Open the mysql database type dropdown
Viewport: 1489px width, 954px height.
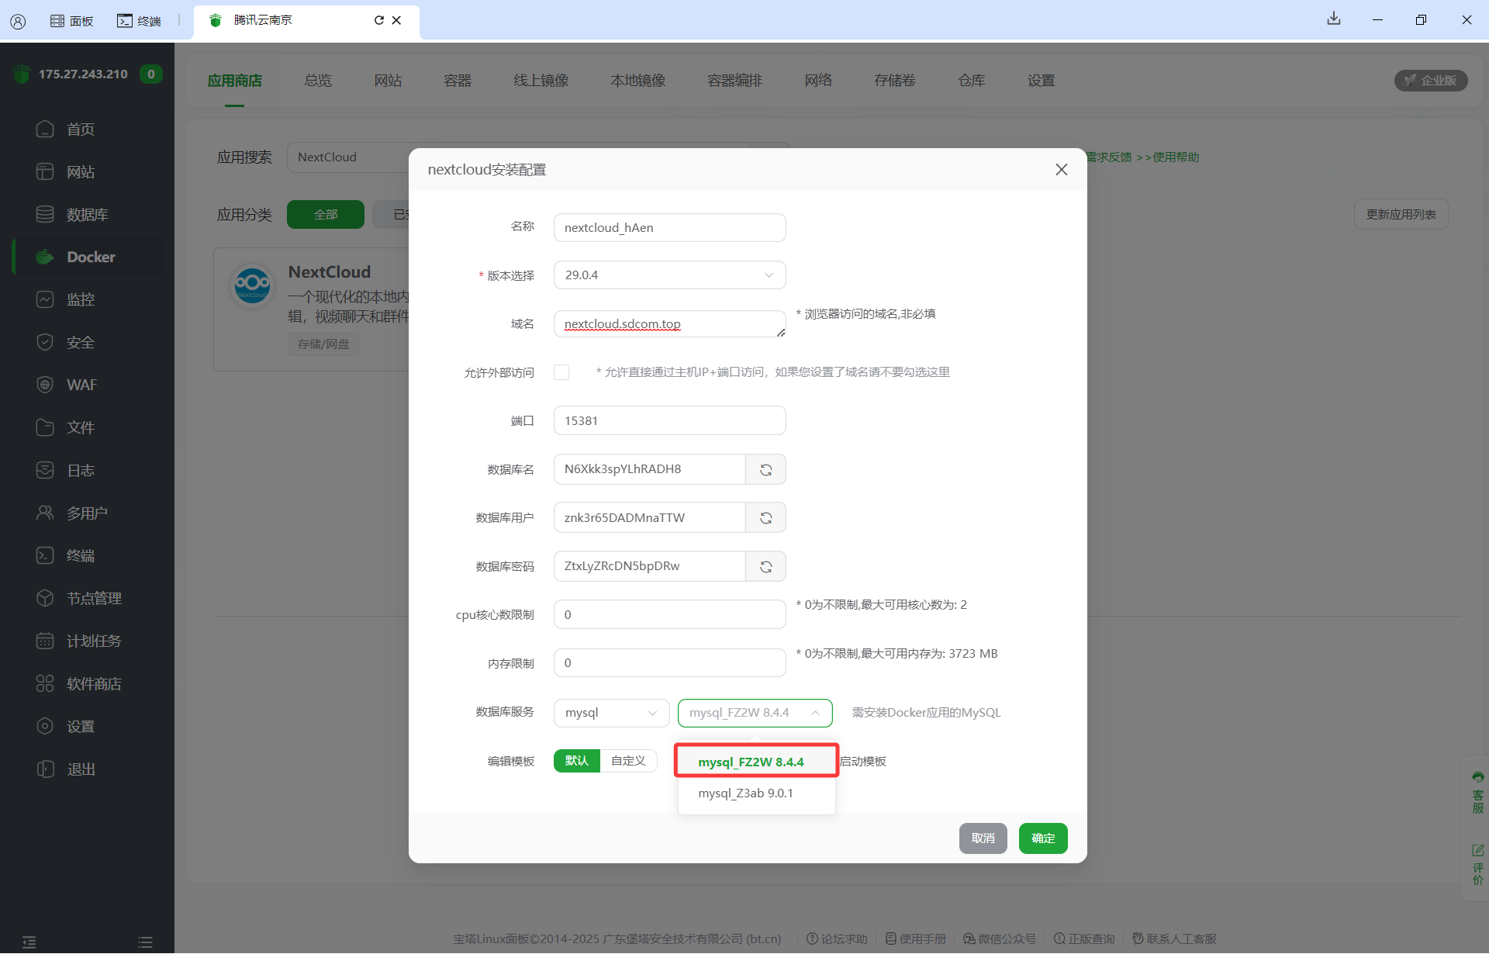pos(611,713)
